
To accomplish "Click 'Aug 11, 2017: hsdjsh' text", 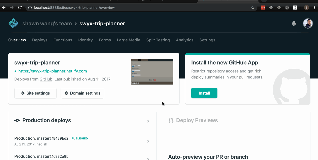I will coord(31,144).
